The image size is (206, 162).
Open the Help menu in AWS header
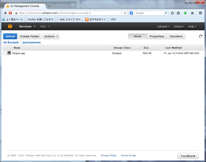(192, 26)
